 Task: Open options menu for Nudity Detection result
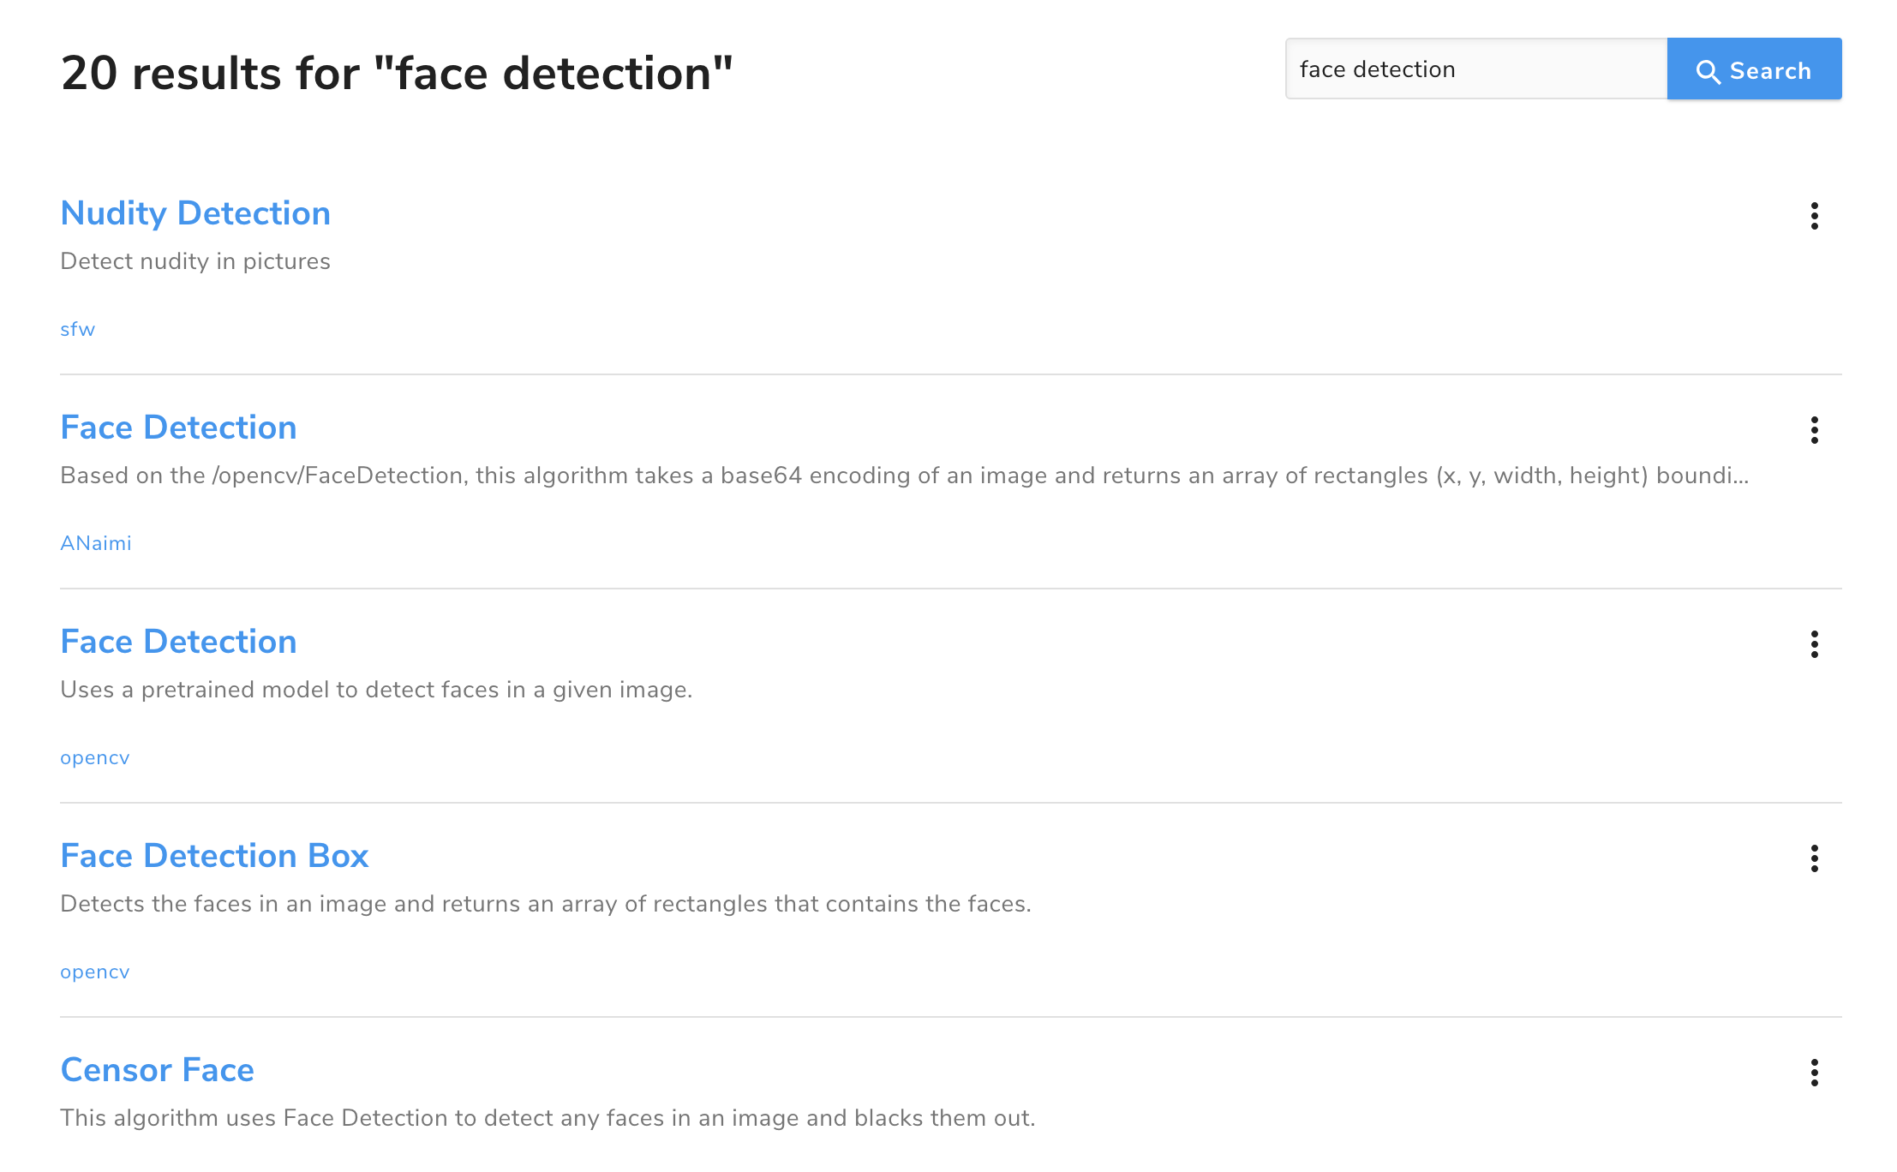pyautogui.click(x=1814, y=216)
